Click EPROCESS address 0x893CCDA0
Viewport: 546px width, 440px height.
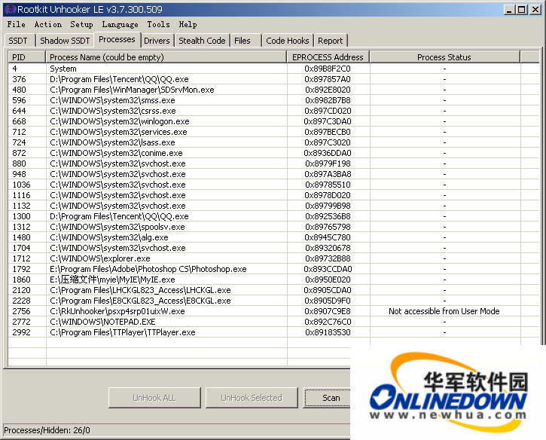click(x=328, y=269)
